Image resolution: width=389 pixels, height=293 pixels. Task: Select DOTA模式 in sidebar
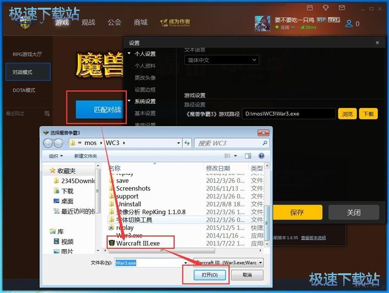(x=24, y=90)
